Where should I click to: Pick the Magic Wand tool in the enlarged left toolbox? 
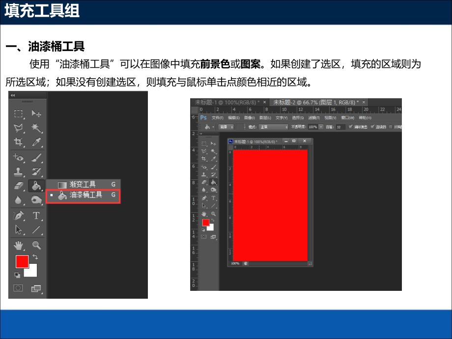pos(36,128)
